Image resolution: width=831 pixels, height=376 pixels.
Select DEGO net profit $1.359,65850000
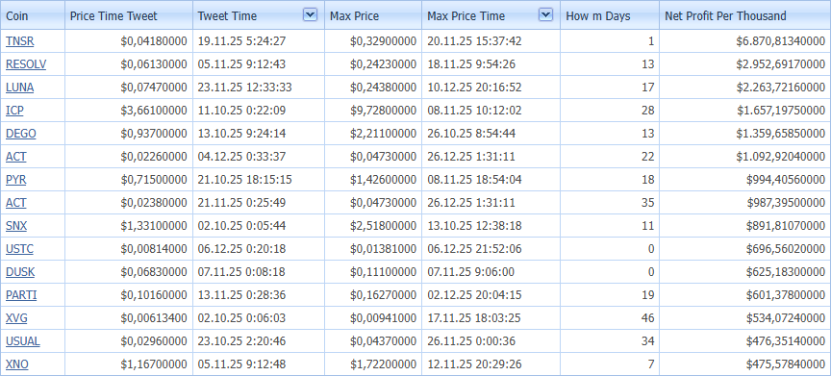pyautogui.click(x=780, y=134)
